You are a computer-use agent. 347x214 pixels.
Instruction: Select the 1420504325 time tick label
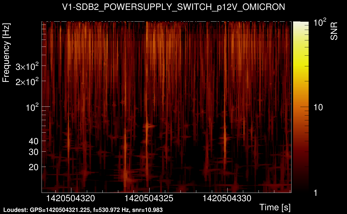(149, 199)
